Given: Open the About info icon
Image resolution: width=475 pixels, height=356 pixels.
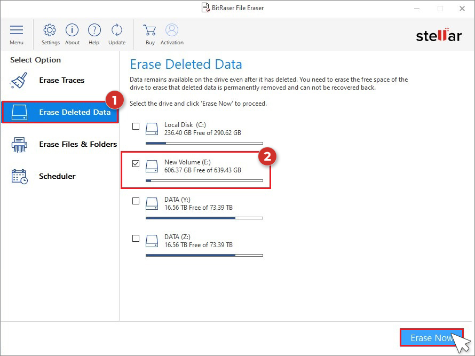Looking at the screenshot, I should click(x=72, y=31).
